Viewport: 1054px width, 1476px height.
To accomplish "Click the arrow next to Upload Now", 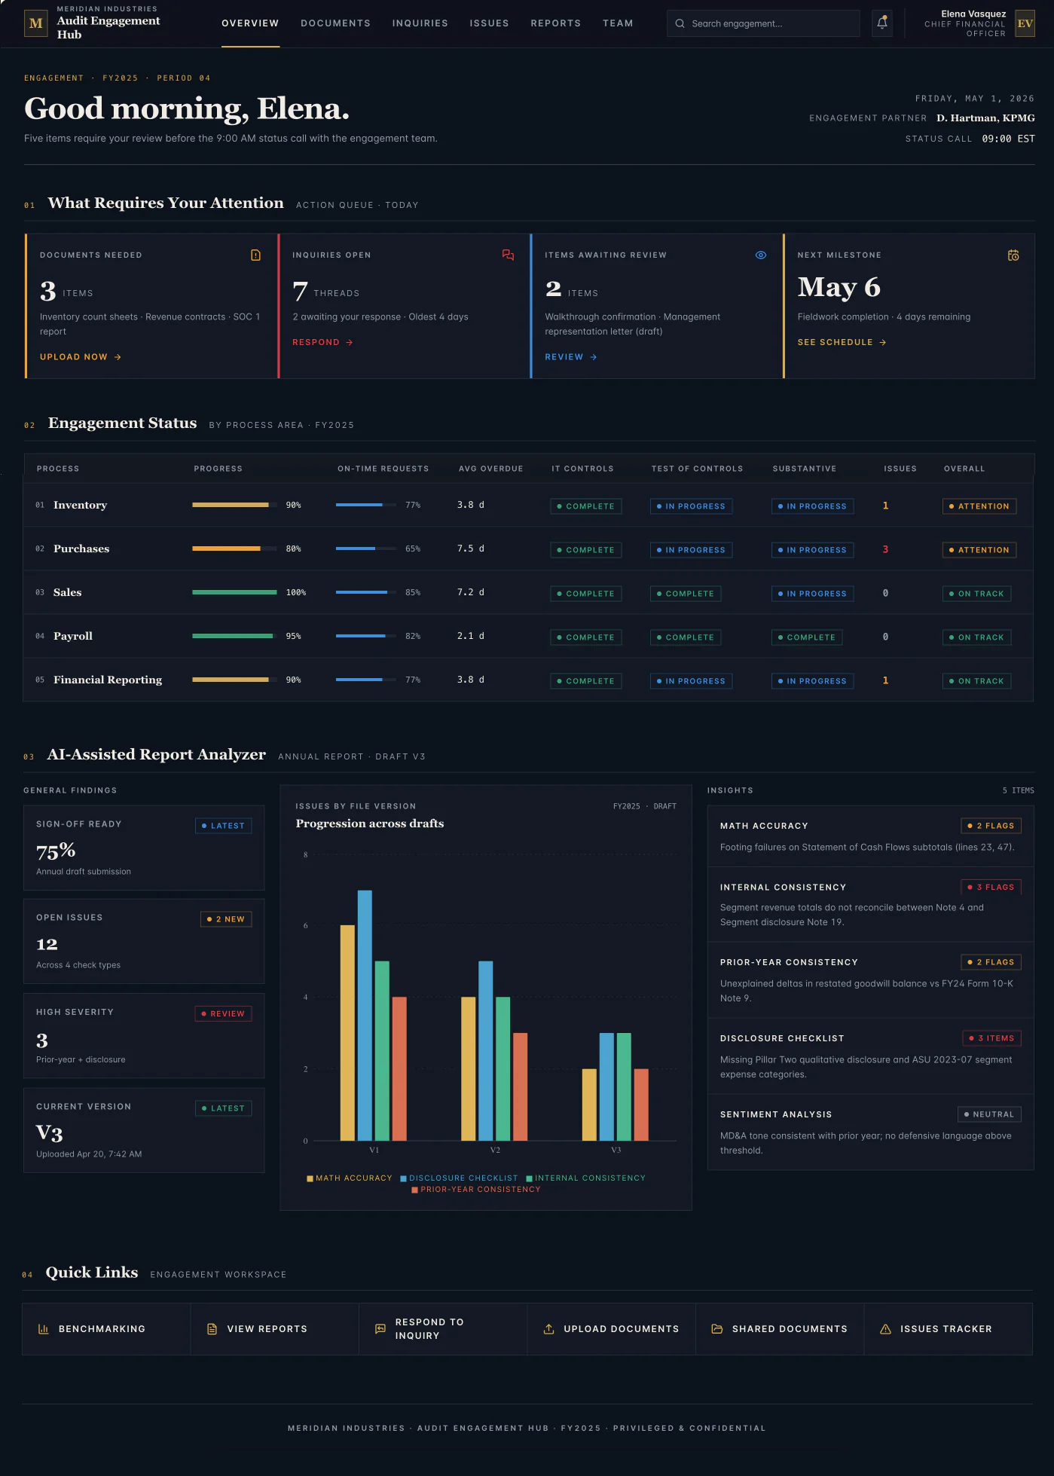I will 118,357.
